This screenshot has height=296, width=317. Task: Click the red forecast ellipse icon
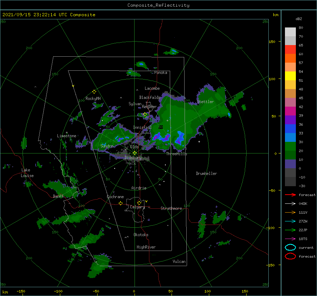point(290,256)
